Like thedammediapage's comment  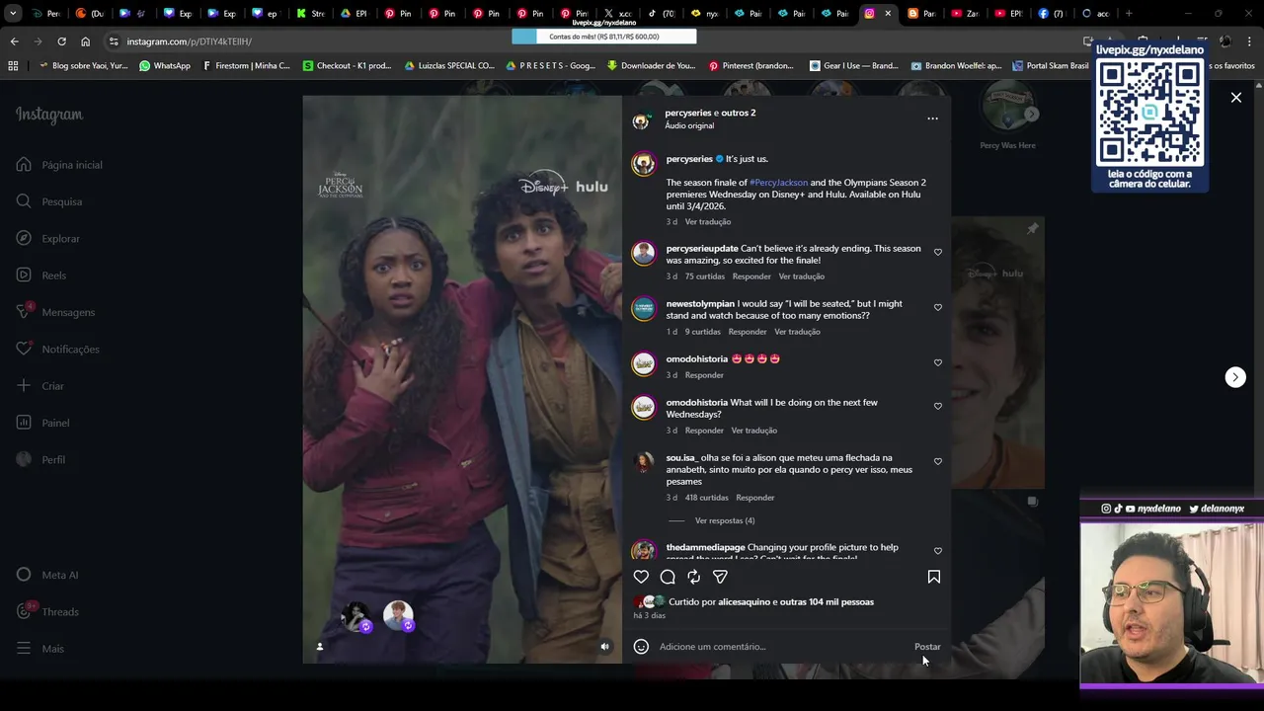tap(938, 551)
